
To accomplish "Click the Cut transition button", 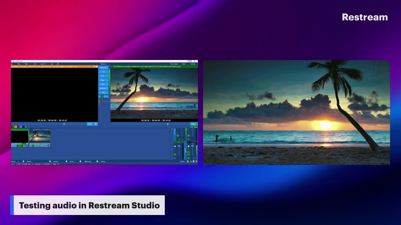I will (103, 72).
